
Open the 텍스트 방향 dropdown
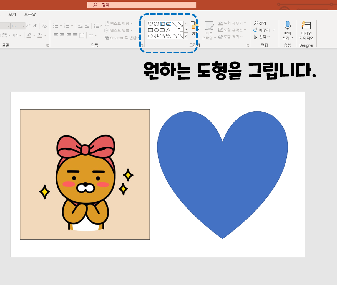(x=119, y=24)
